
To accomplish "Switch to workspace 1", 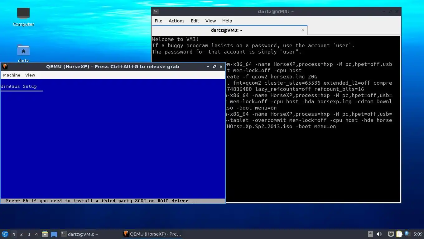I will (x=14, y=234).
